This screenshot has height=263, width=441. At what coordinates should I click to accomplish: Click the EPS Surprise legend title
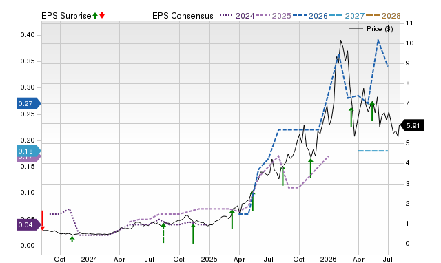coord(66,16)
